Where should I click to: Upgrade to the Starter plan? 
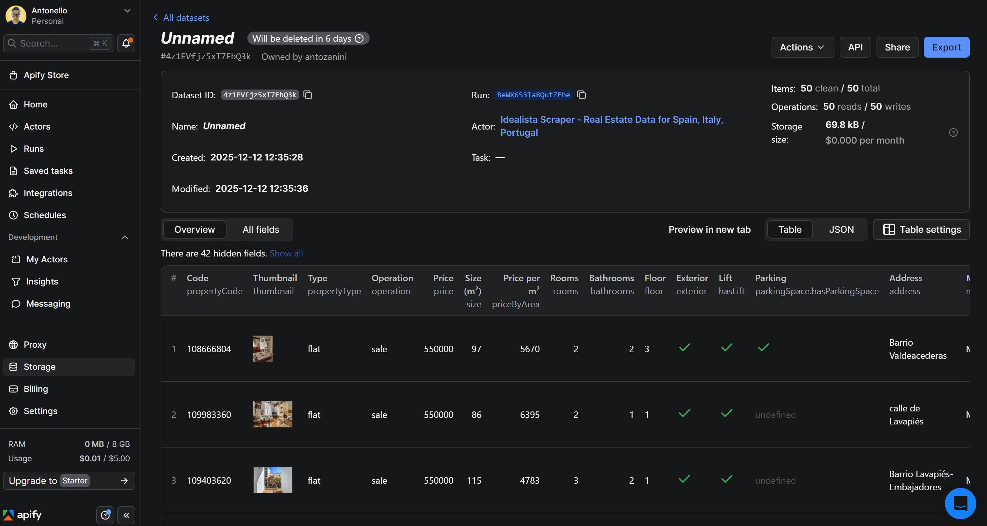tap(69, 481)
